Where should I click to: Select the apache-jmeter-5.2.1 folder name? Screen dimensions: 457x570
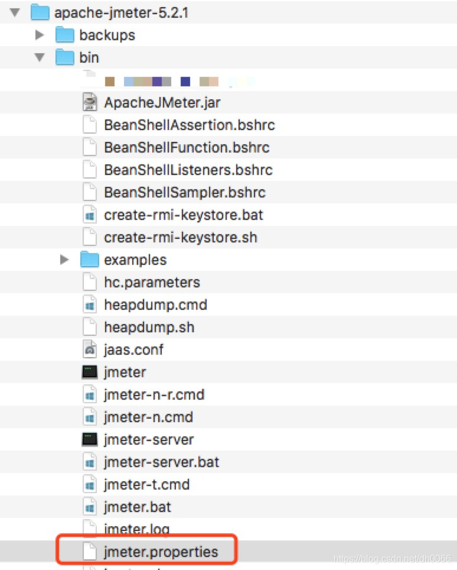pyautogui.click(x=121, y=13)
